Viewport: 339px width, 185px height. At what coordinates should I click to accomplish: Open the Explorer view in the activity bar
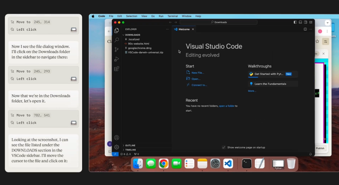[x=116, y=30]
